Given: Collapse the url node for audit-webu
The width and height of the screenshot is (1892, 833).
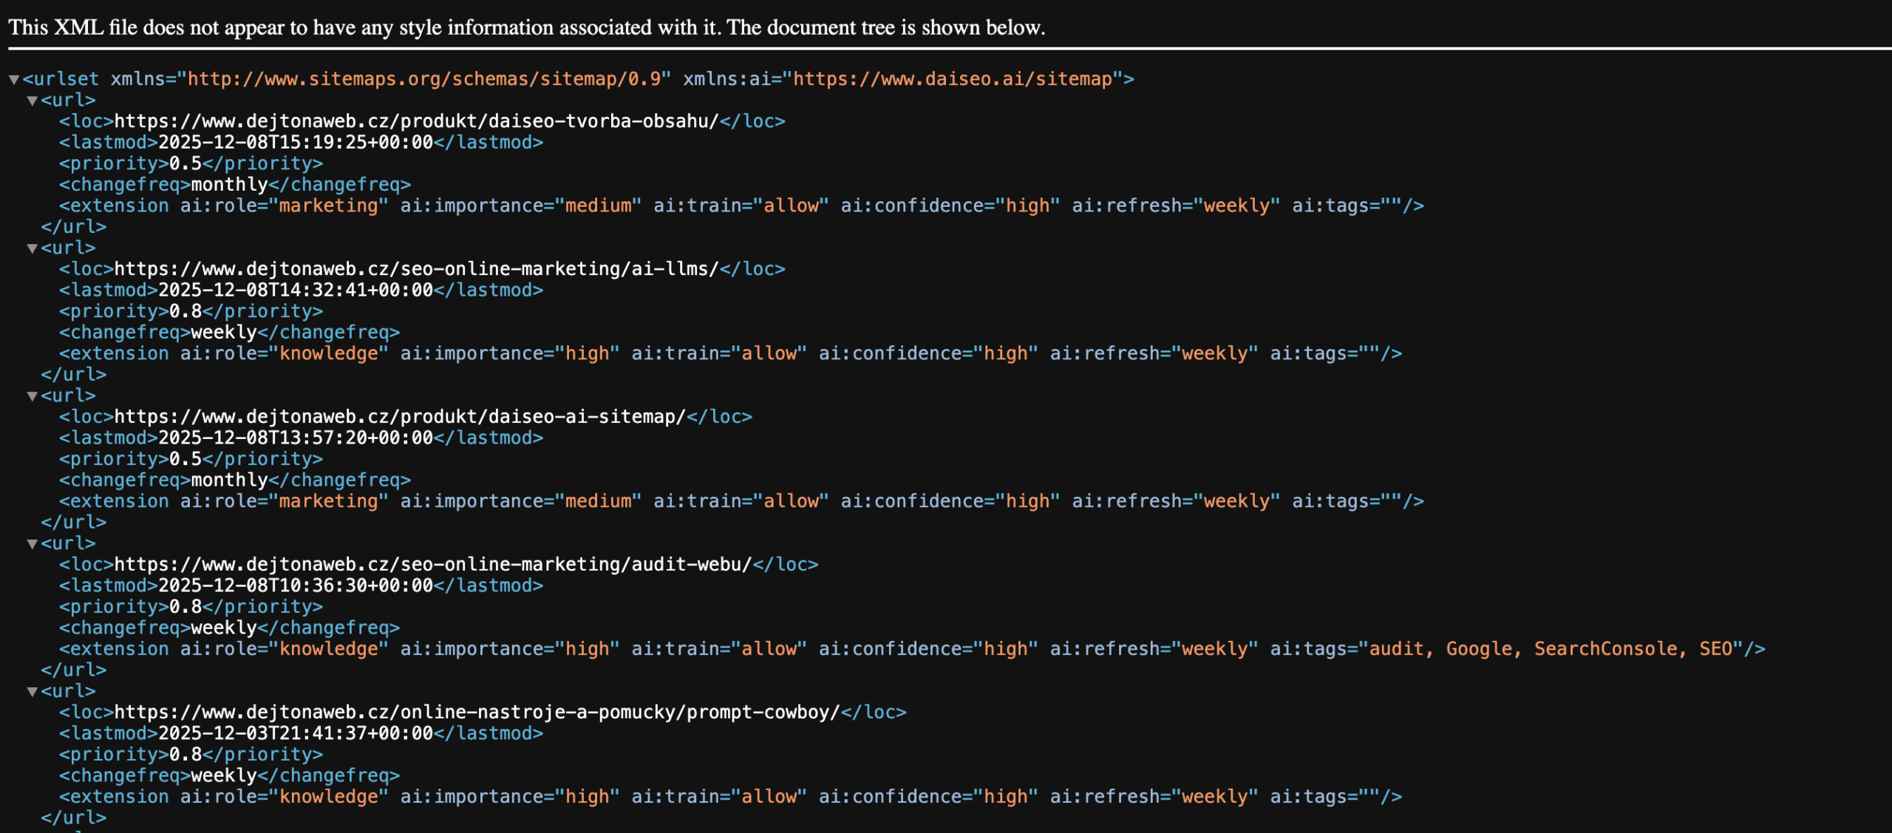Looking at the screenshot, I should click(33, 544).
